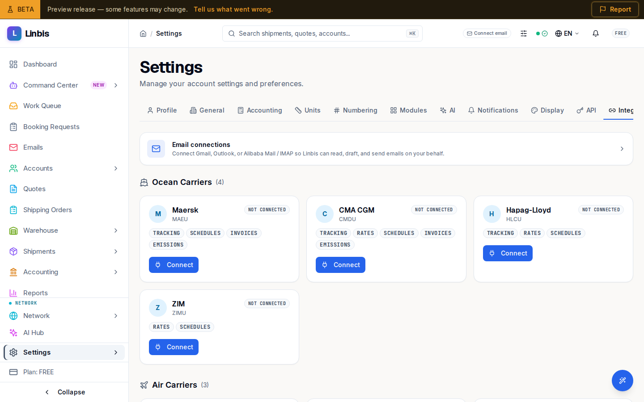This screenshot has width=644, height=402.
Task: Click the FREE plan badge in header
Action: pos(621,33)
